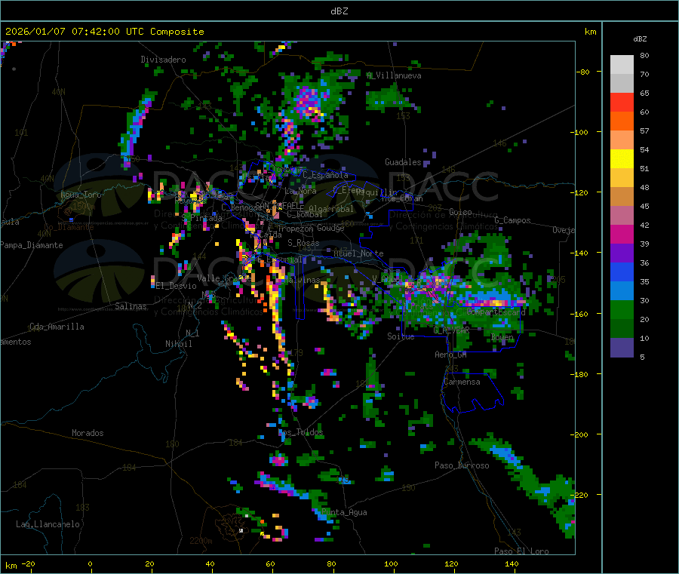Click the '0' tick on the bottom axis
The height and width of the screenshot is (574, 679).
90,563
